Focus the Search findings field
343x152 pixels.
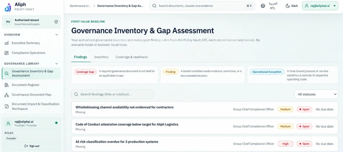click(x=112, y=94)
